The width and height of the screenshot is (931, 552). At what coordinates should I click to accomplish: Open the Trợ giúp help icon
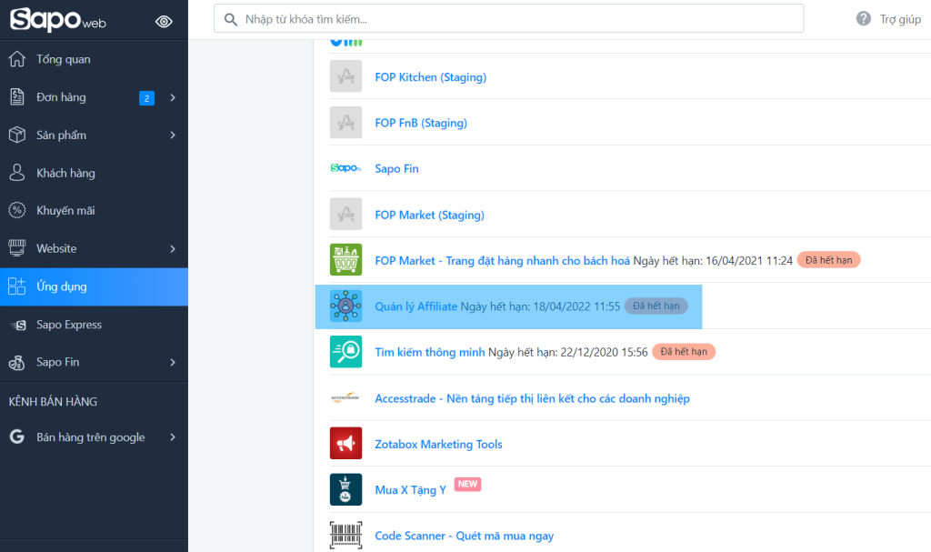pos(862,18)
